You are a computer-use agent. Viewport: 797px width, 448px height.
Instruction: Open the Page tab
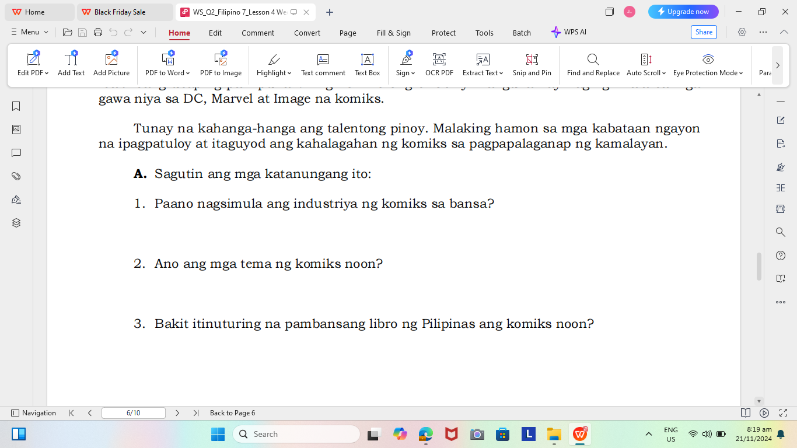[348, 33]
